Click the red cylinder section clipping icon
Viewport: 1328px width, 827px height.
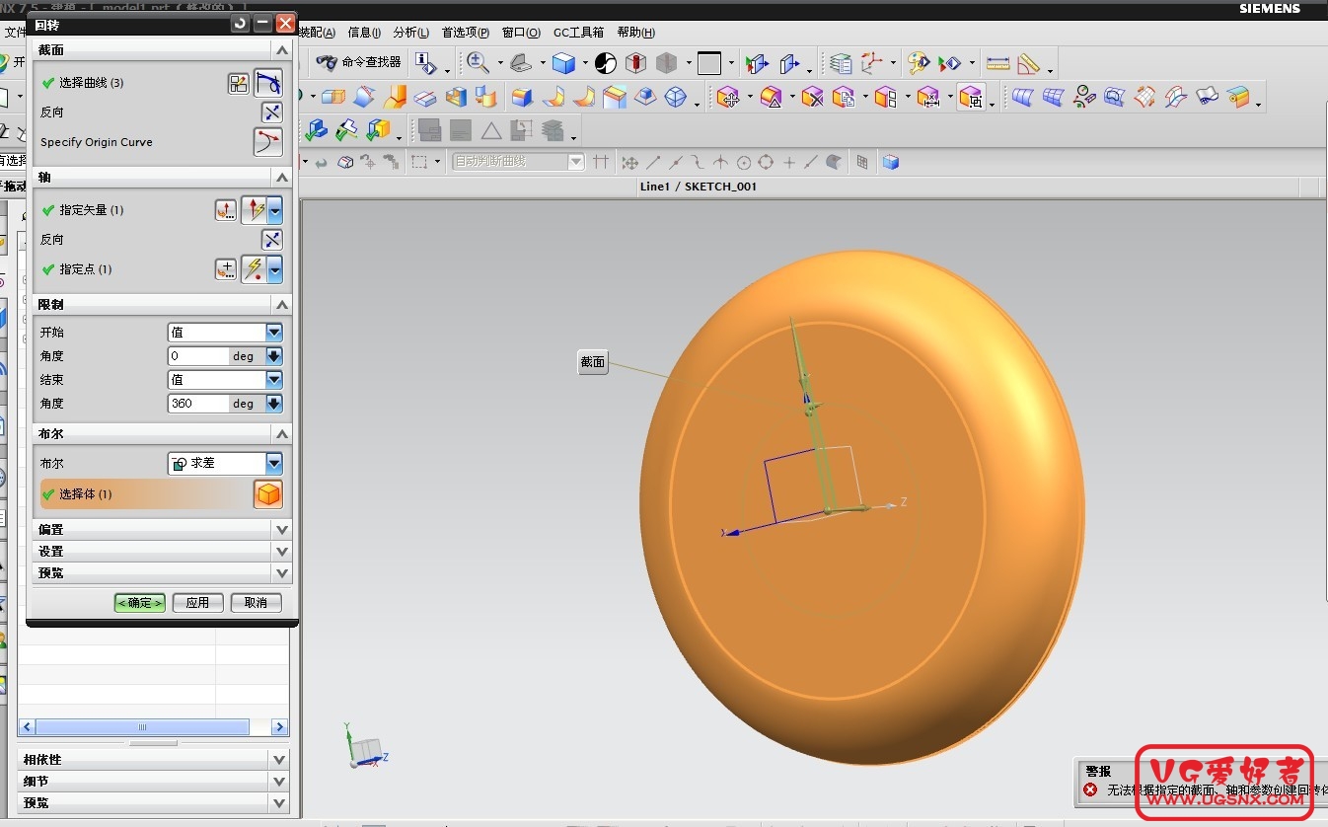636,64
